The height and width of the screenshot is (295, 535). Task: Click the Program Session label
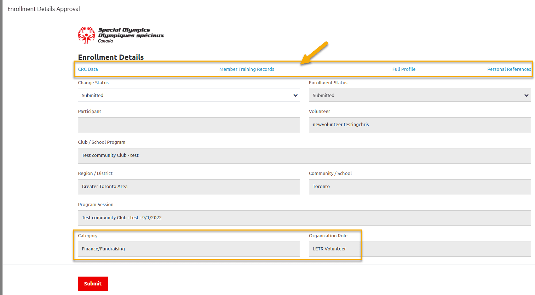coord(96,204)
